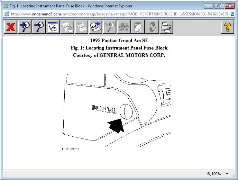Go to the next figure icon
238x180 pixels.
95,27
